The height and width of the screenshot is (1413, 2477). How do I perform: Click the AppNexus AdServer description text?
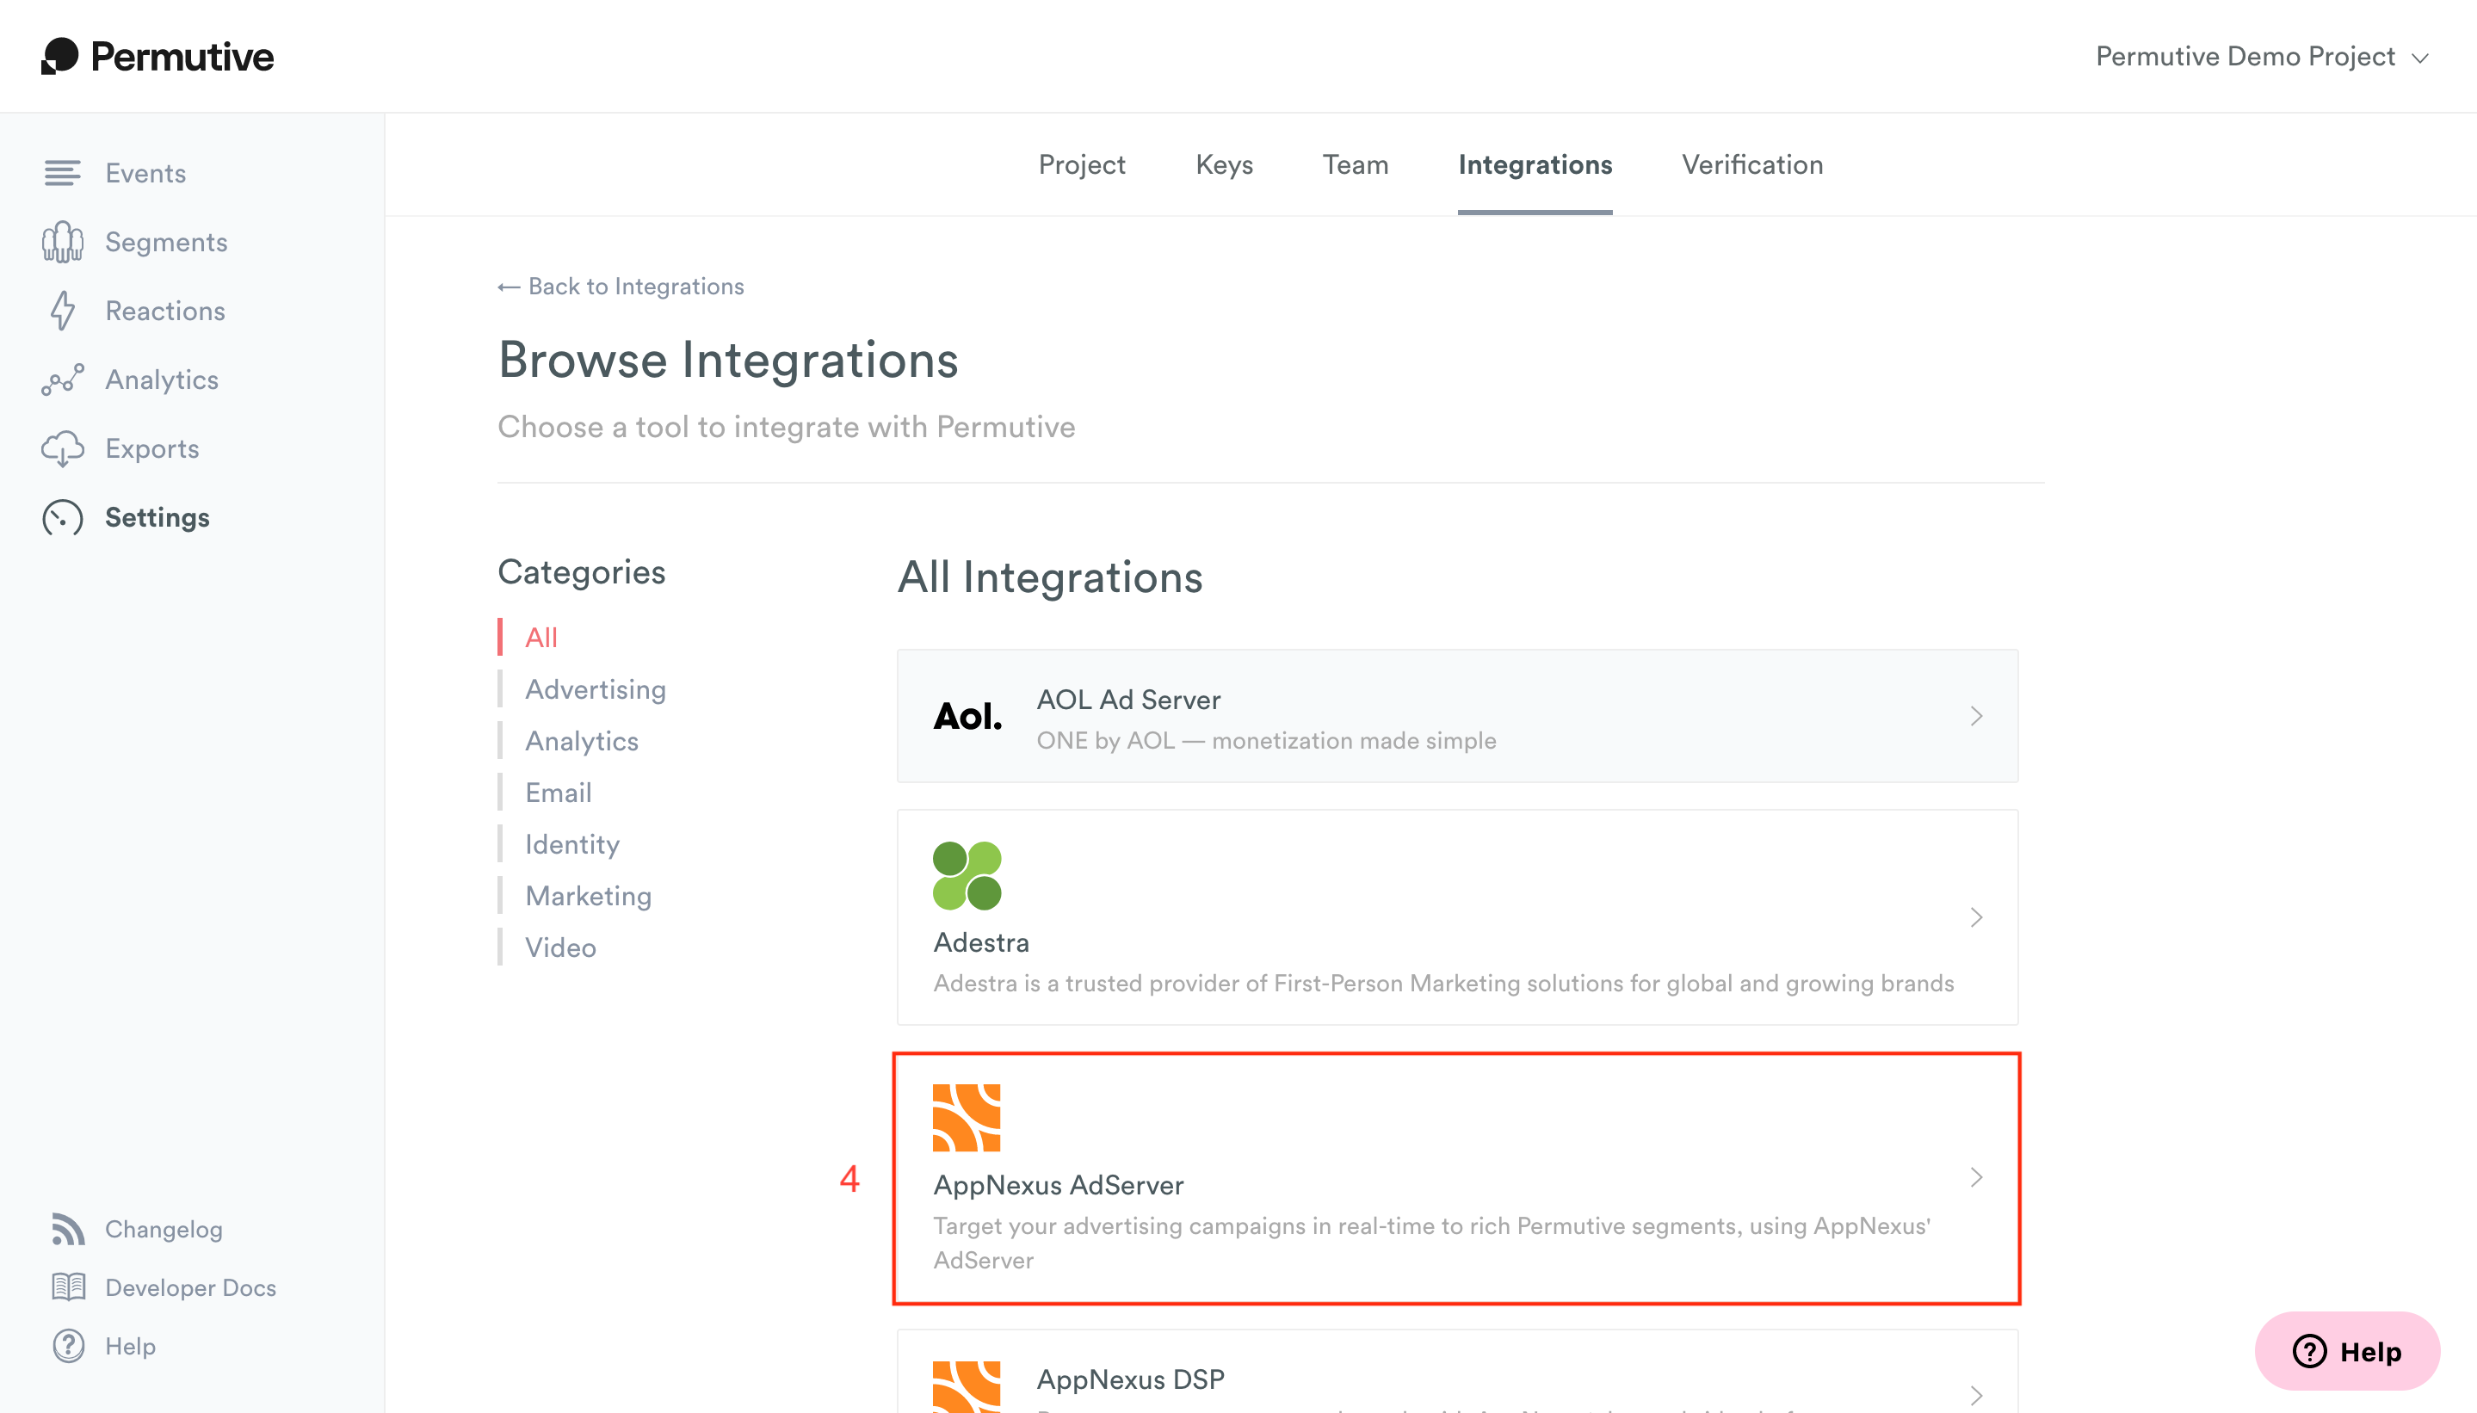[x=1431, y=1243]
